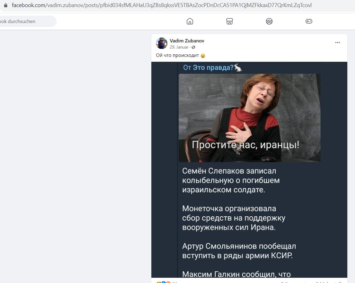This screenshot has width=355, height=283.
Task: Click the Семён Слепаков paragraph in image
Action: pos(231,180)
